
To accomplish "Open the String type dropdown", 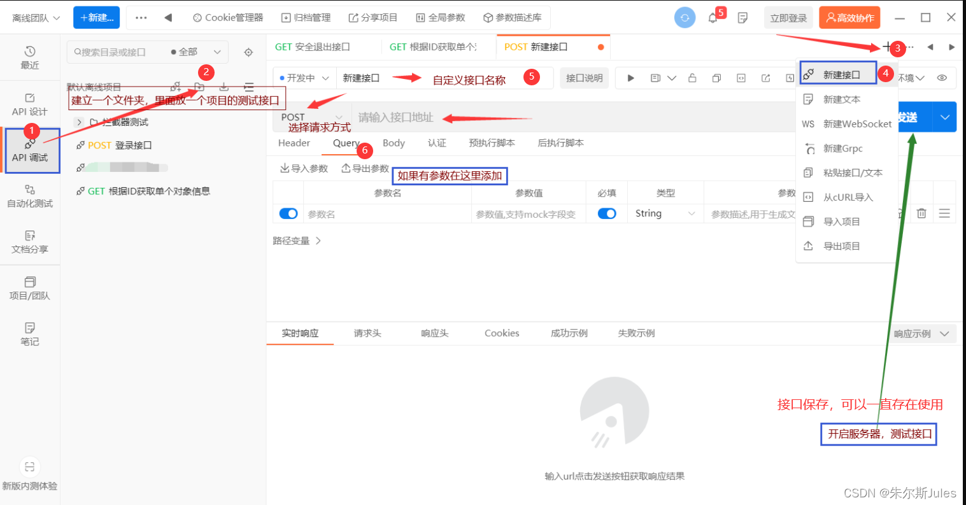I will click(x=665, y=213).
